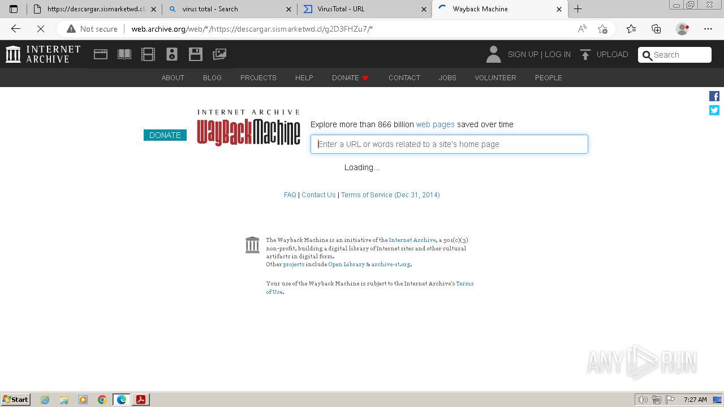Close the VirusTotal - URL tab
The image size is (724, 407).
click(x=424, y=9)
